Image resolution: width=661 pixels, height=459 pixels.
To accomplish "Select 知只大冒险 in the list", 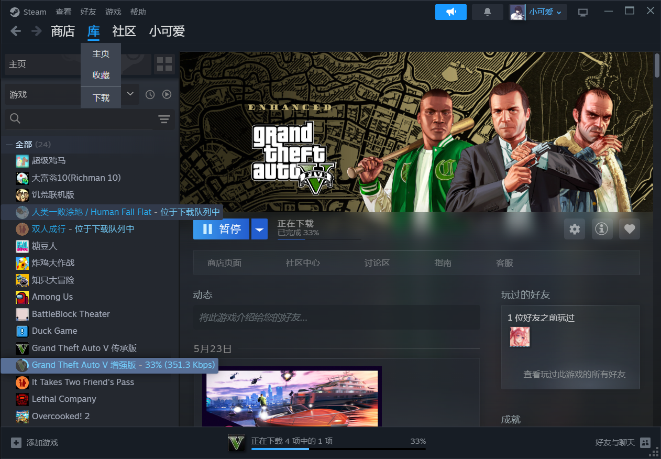I will tap(53, 280).
